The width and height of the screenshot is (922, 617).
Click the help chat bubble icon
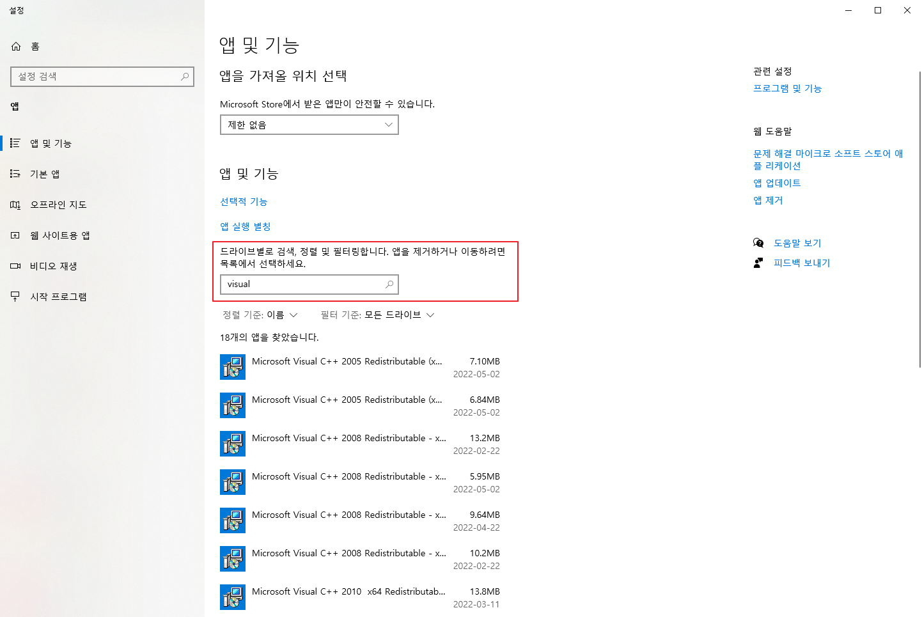[758, 243]
